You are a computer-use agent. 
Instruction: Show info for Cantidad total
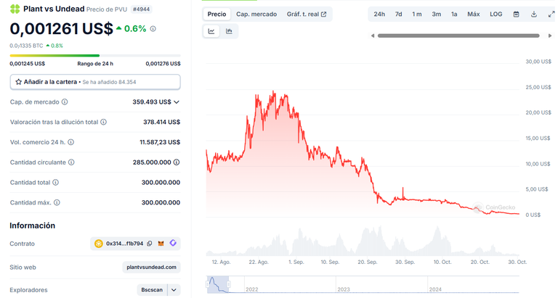(55, 183)
